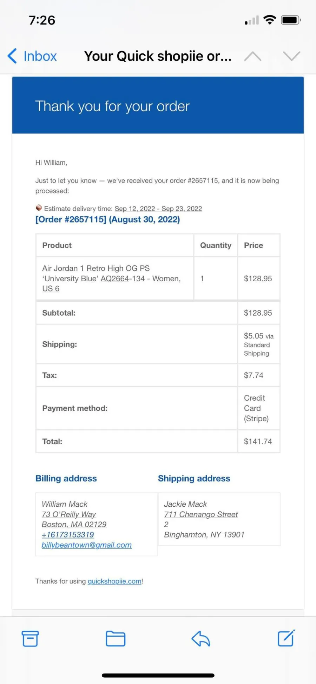Tap the back chevron beside Inbox
Image resolution: width=316 pixels, height=684 pixels.
(12, 56)
